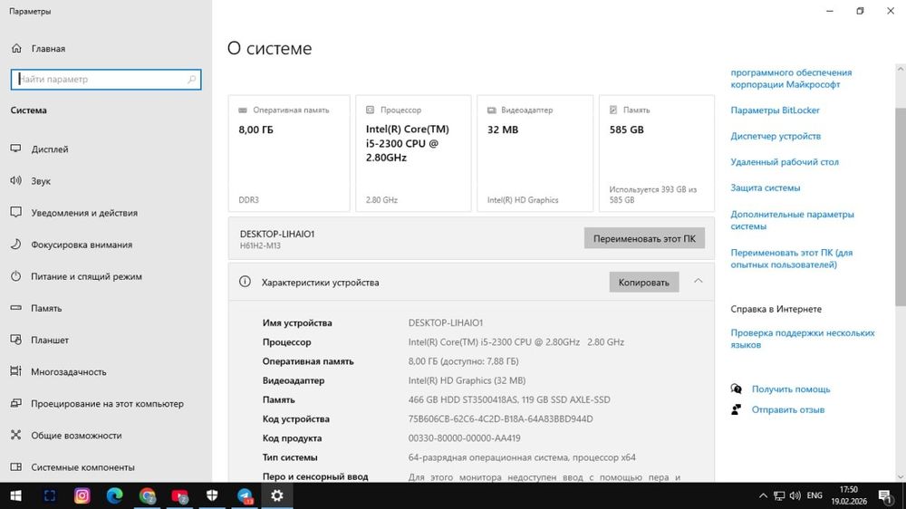Open the Windows Start menu
Image resolution: width=906 pixels, height=509 pixels.
(16, 495)
